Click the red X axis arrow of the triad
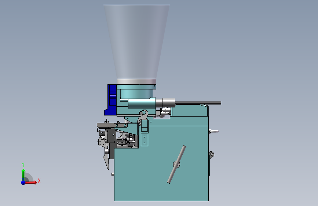 (31, 183)
